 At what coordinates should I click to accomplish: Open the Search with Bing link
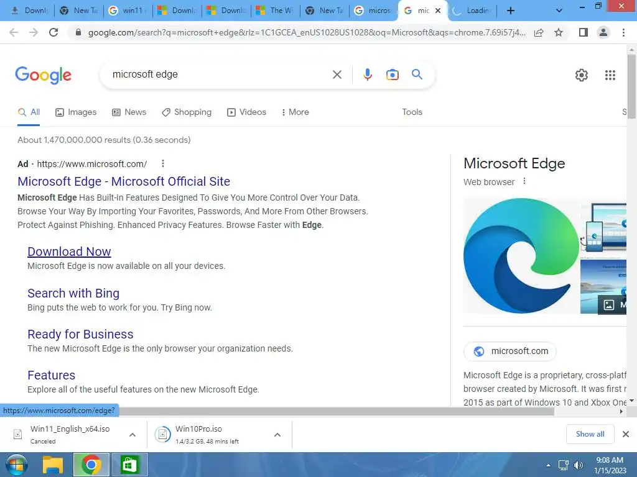pos(73,293)
